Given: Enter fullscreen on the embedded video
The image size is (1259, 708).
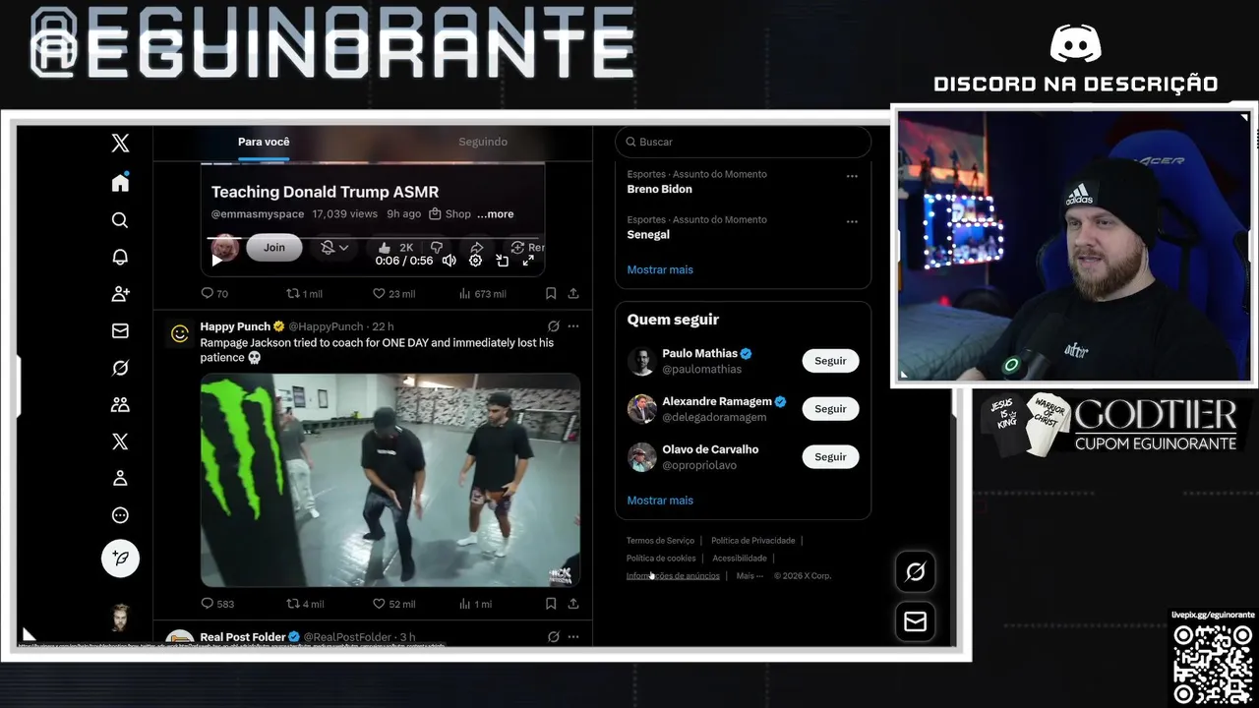Looking at the screenshot, I should tap(528, 261).
